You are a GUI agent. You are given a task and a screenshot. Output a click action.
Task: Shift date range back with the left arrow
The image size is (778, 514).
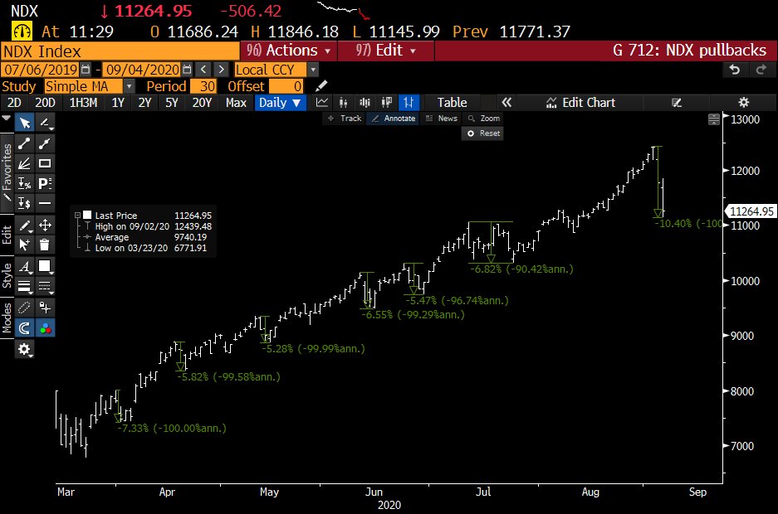(203, 70)
